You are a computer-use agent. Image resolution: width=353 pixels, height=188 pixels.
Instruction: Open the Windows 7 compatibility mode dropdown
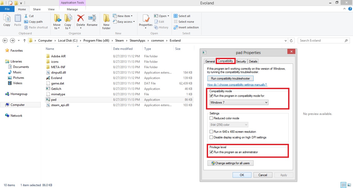coord(239,103)
